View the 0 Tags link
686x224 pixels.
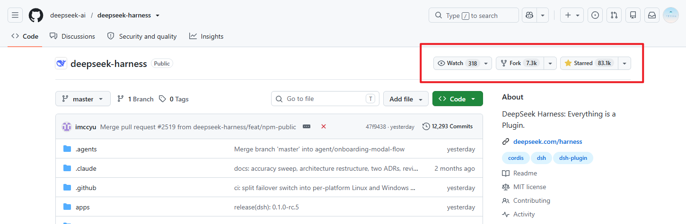tap(174, 99)
